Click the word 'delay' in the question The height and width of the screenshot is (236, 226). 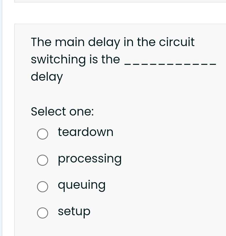[x=47, y=76]
